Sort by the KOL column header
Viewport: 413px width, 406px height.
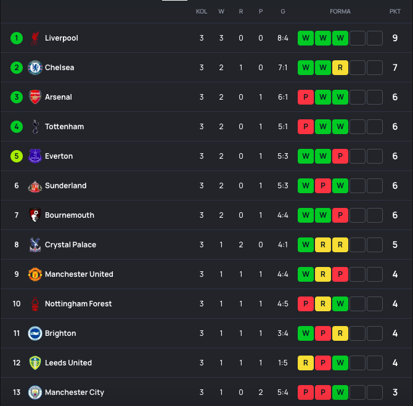pos(202,12)
